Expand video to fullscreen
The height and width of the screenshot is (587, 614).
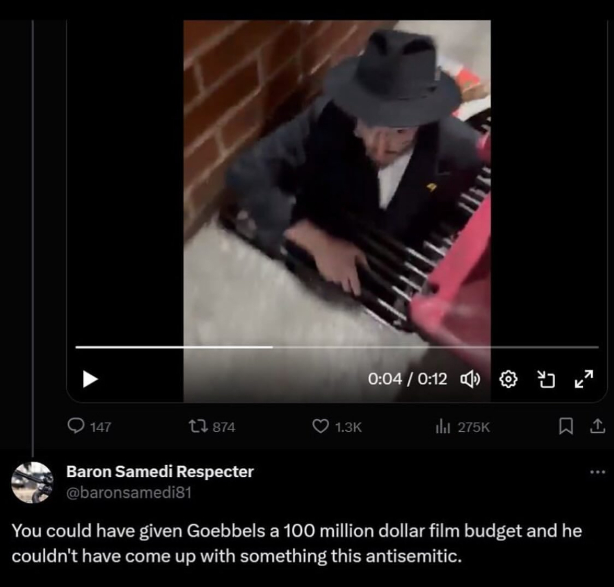[x=583, y=379]
